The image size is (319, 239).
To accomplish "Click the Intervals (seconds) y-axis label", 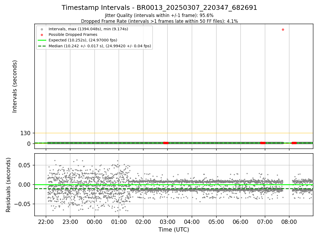I will 15,86.
